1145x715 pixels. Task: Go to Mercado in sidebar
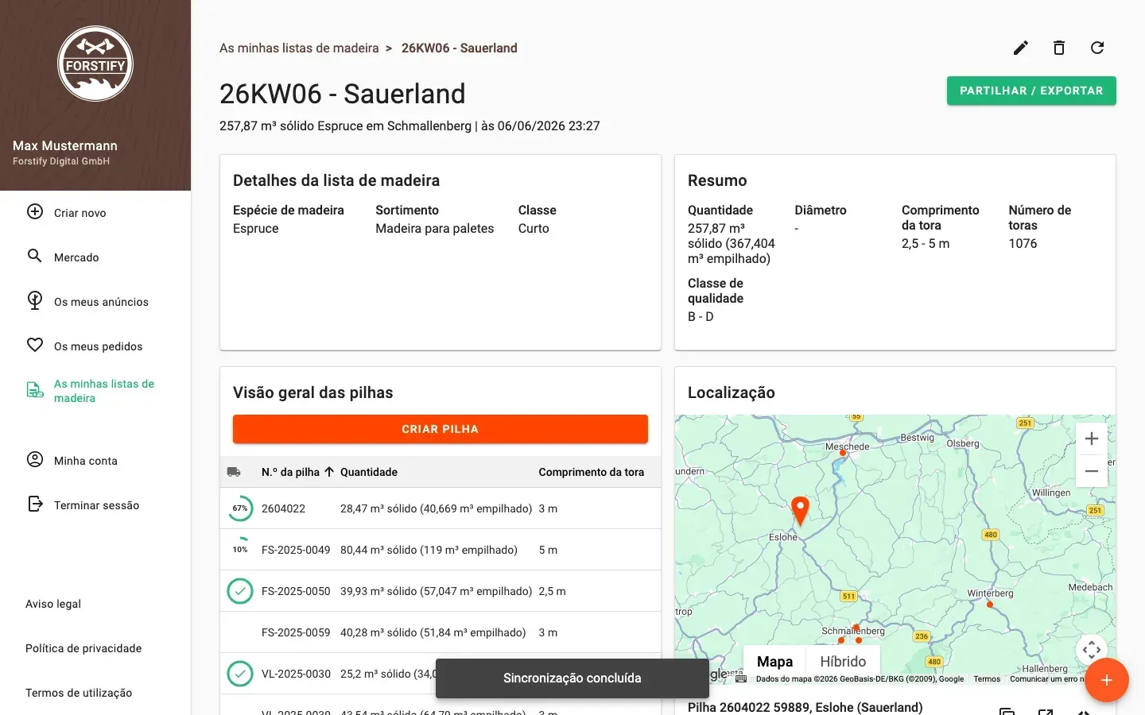[95, 257]
